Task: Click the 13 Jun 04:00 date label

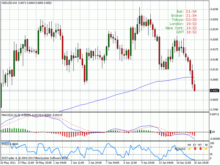Action: (166, 163)
